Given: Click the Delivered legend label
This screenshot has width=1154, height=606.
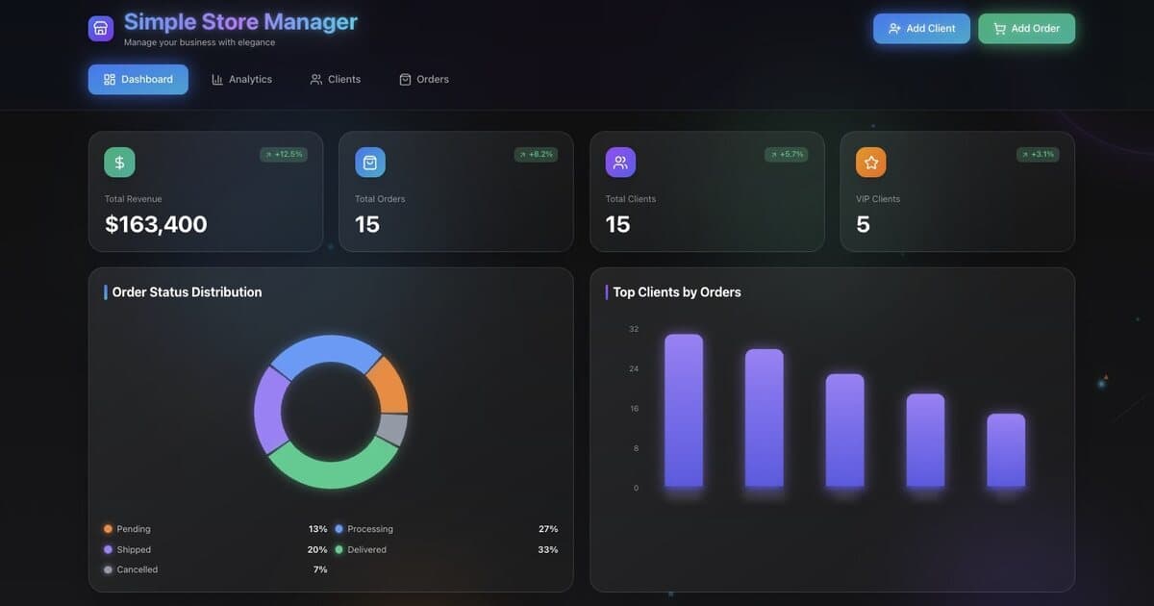Looking at the screenshot, I should (367, 549).
